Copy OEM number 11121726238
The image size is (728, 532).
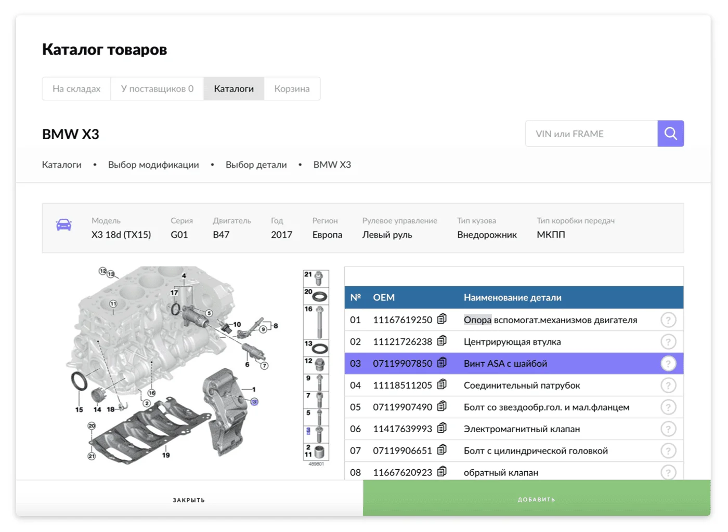(x=442, y=341)
